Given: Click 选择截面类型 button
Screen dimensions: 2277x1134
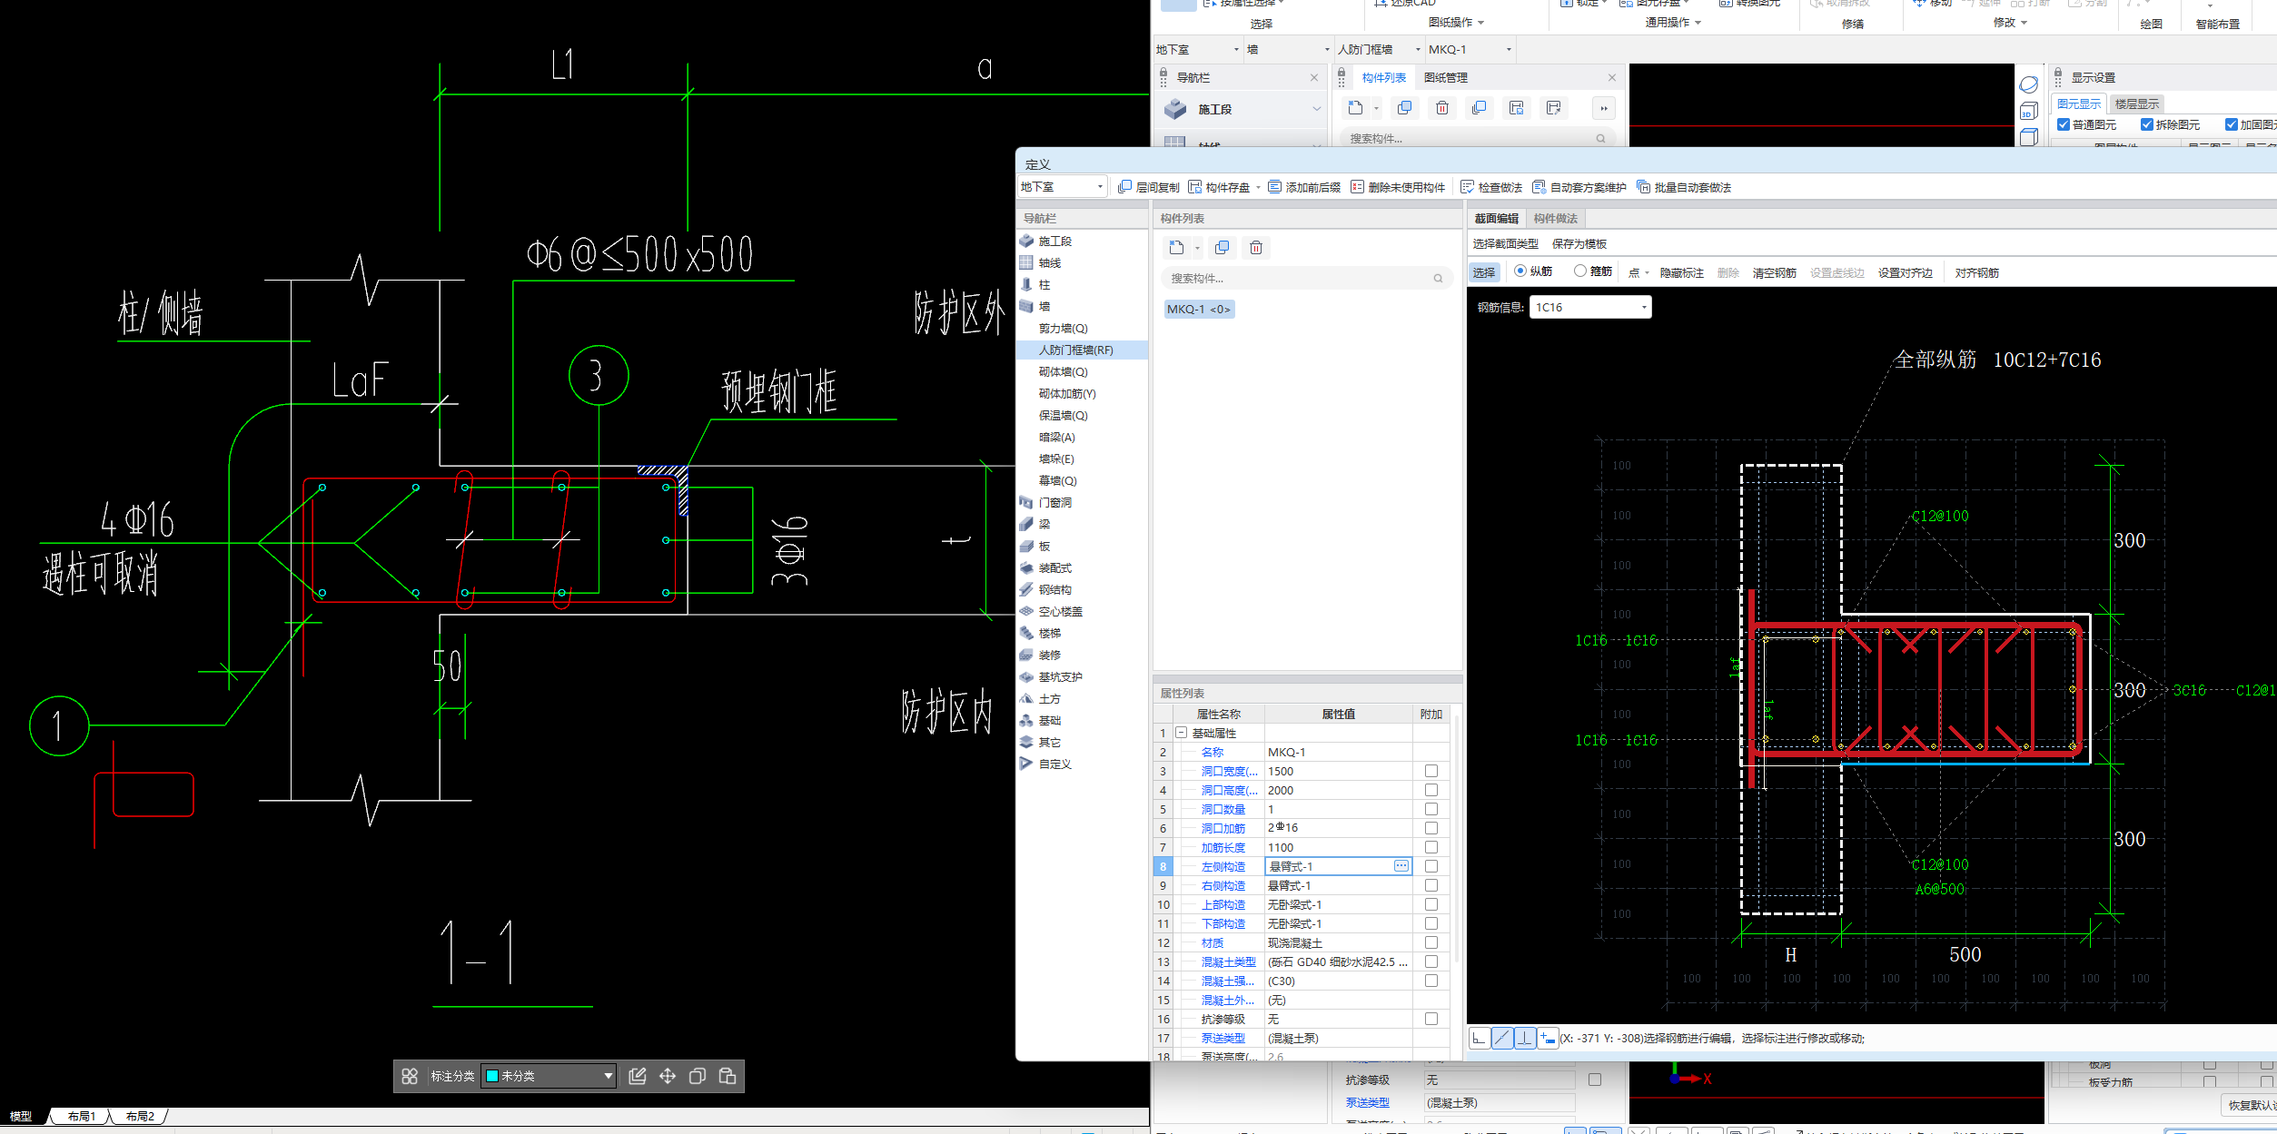Looking at the screenshot, I should [1506, 244].
